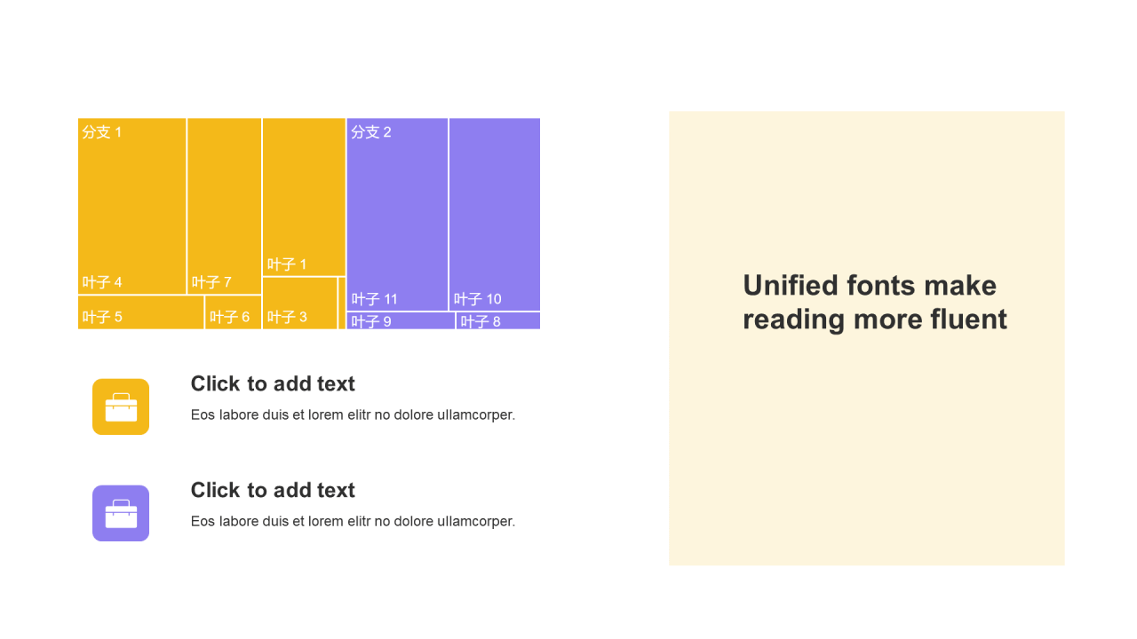Select the 叶子 8 purple block
The height and width of the screenshot is (639, 1137).
click(x=498, y=321)
